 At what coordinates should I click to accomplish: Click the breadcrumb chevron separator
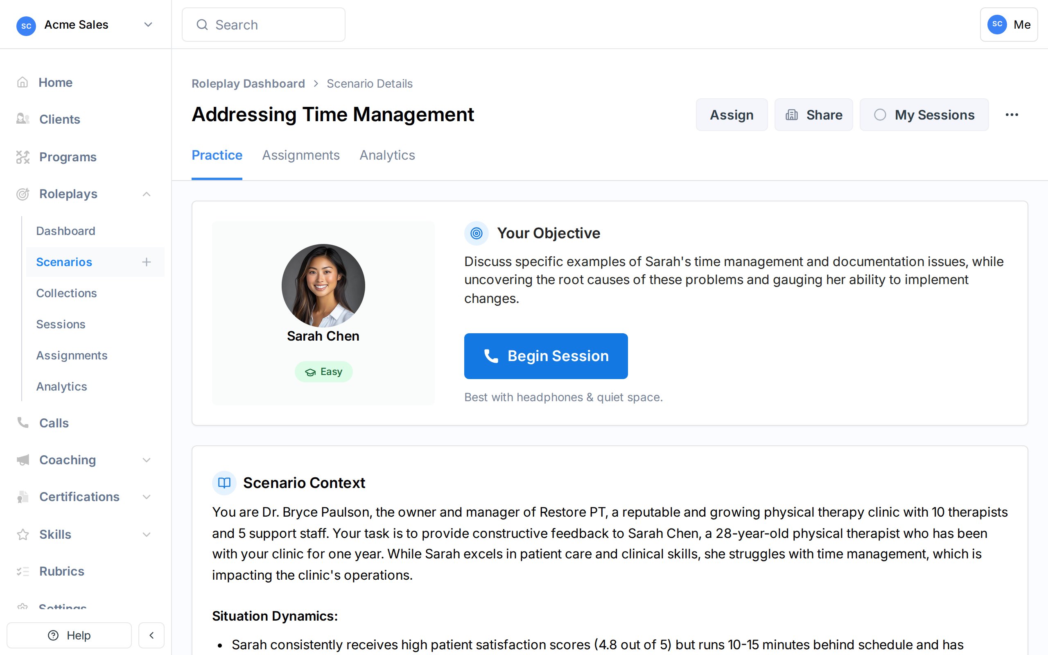(316, 84)
